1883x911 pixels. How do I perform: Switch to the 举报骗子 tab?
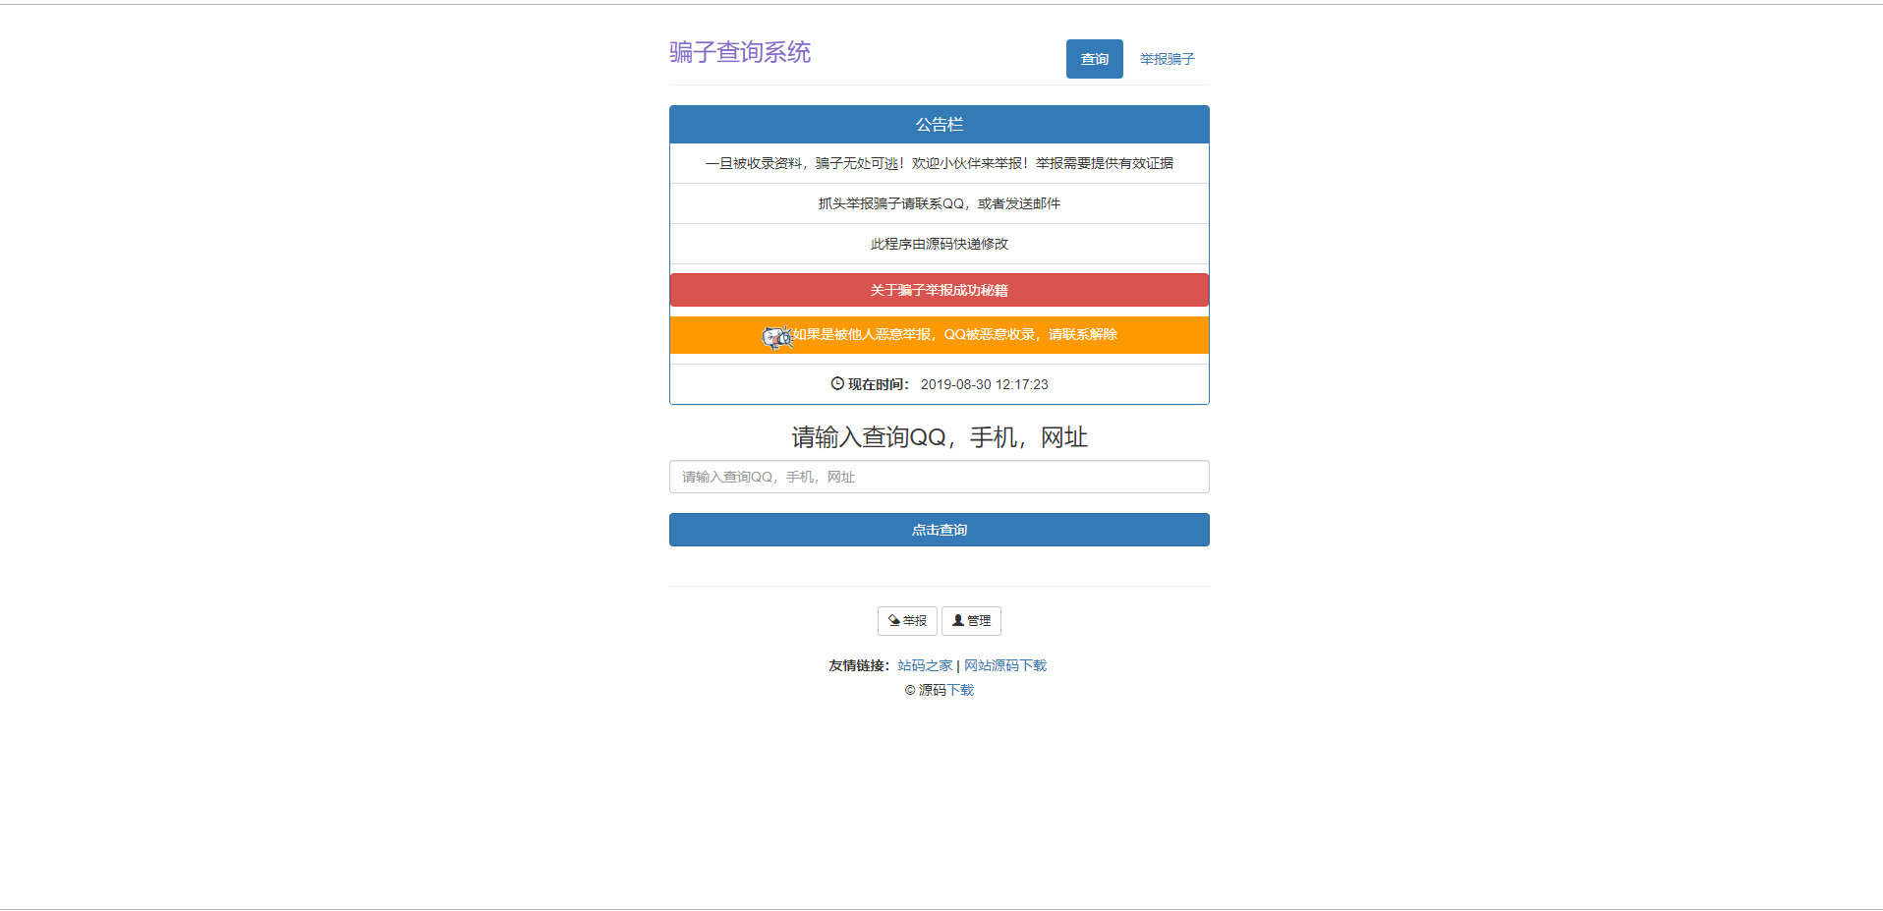click(x=1166, y=59)
